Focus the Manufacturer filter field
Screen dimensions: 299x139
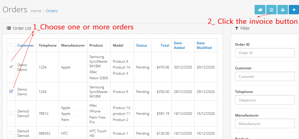[x=265, y=124]
